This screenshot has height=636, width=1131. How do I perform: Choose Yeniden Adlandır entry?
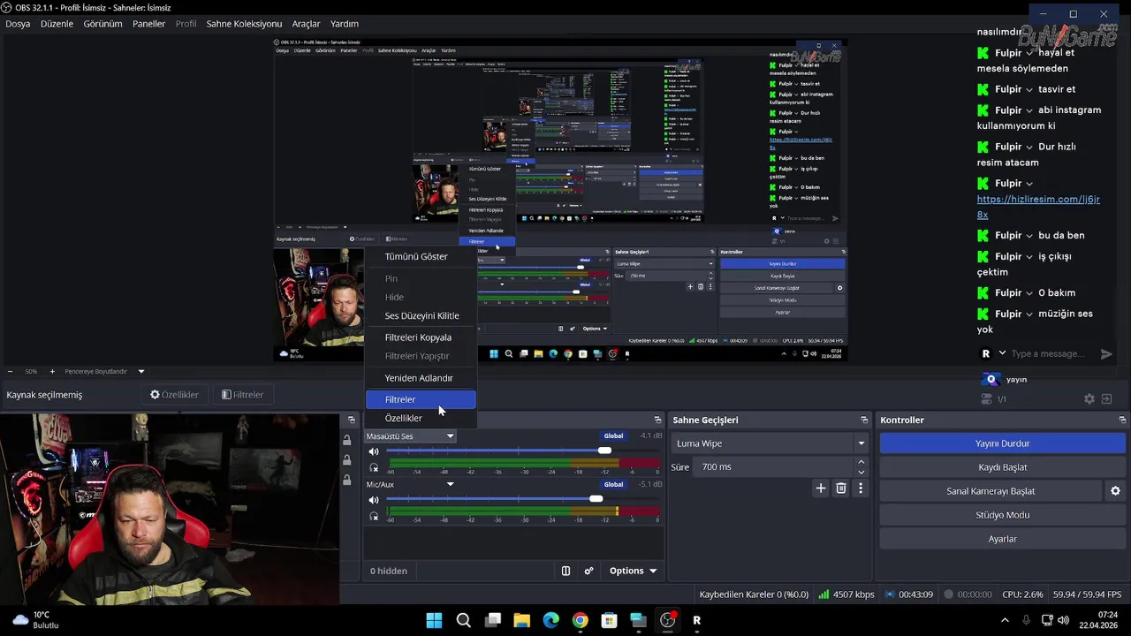tap(421, 378)
